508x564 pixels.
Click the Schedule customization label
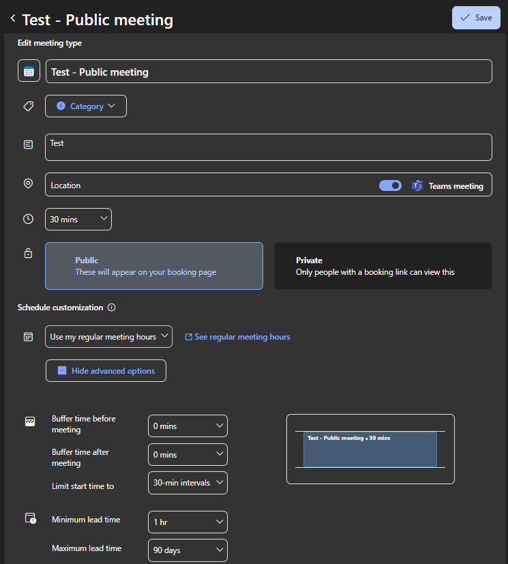coord(61,308)
